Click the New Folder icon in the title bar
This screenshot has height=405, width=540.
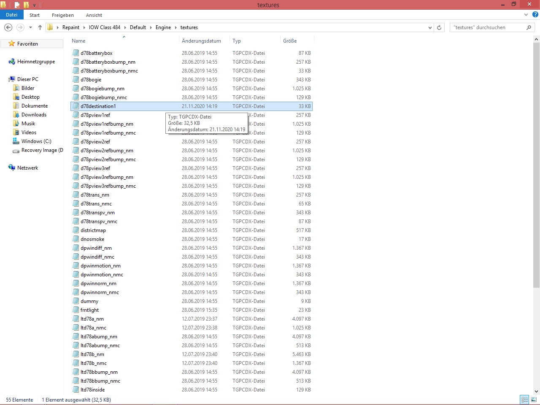(26, 5)
